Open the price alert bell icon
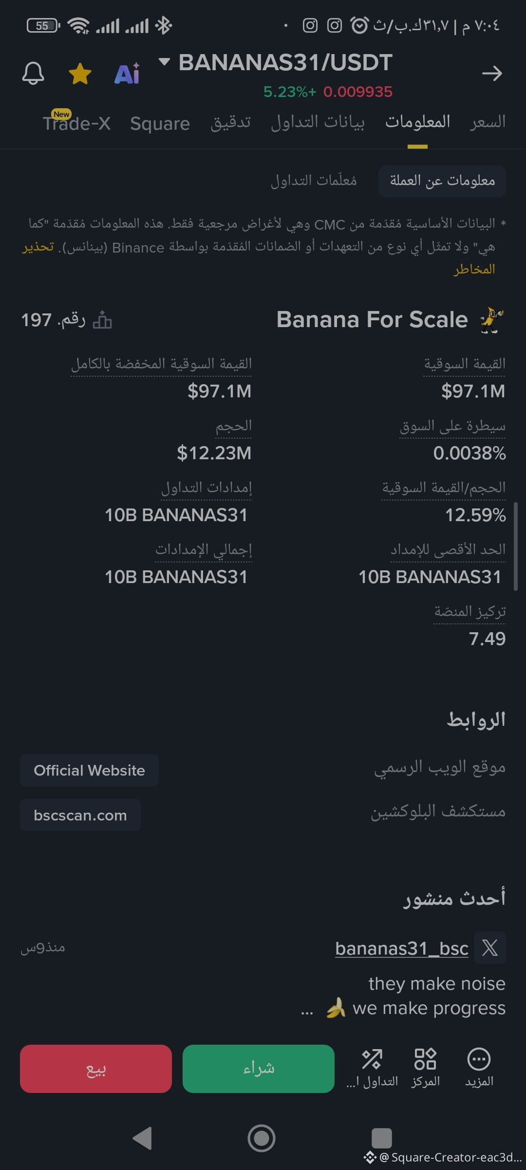This screenshot has width=526, height=1170. click(x=33, y=74)
